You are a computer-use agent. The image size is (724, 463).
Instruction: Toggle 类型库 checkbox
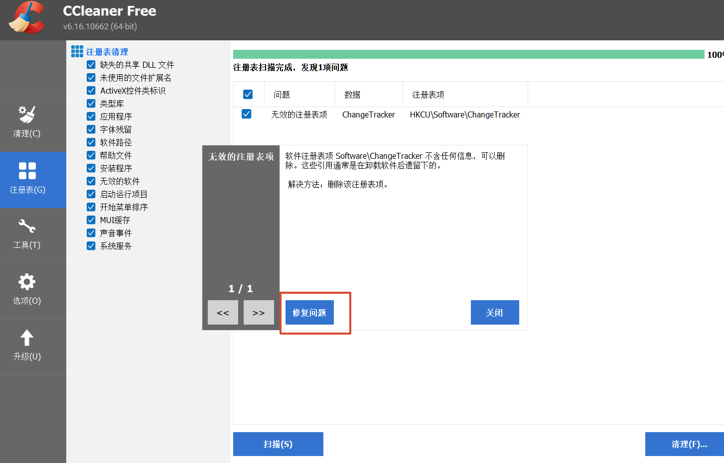click(x=91, y=104)
